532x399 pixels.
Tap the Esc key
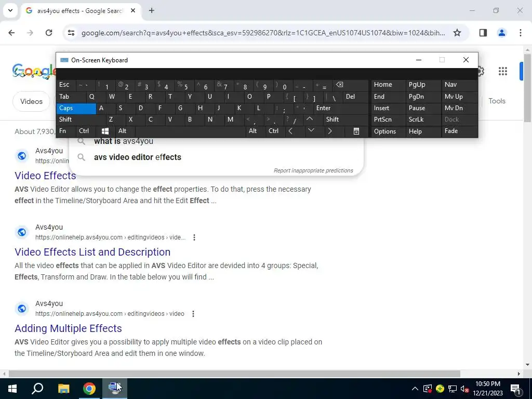66,85
